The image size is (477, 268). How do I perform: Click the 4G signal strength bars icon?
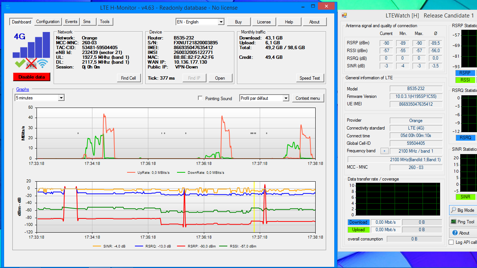click(31, 45)
